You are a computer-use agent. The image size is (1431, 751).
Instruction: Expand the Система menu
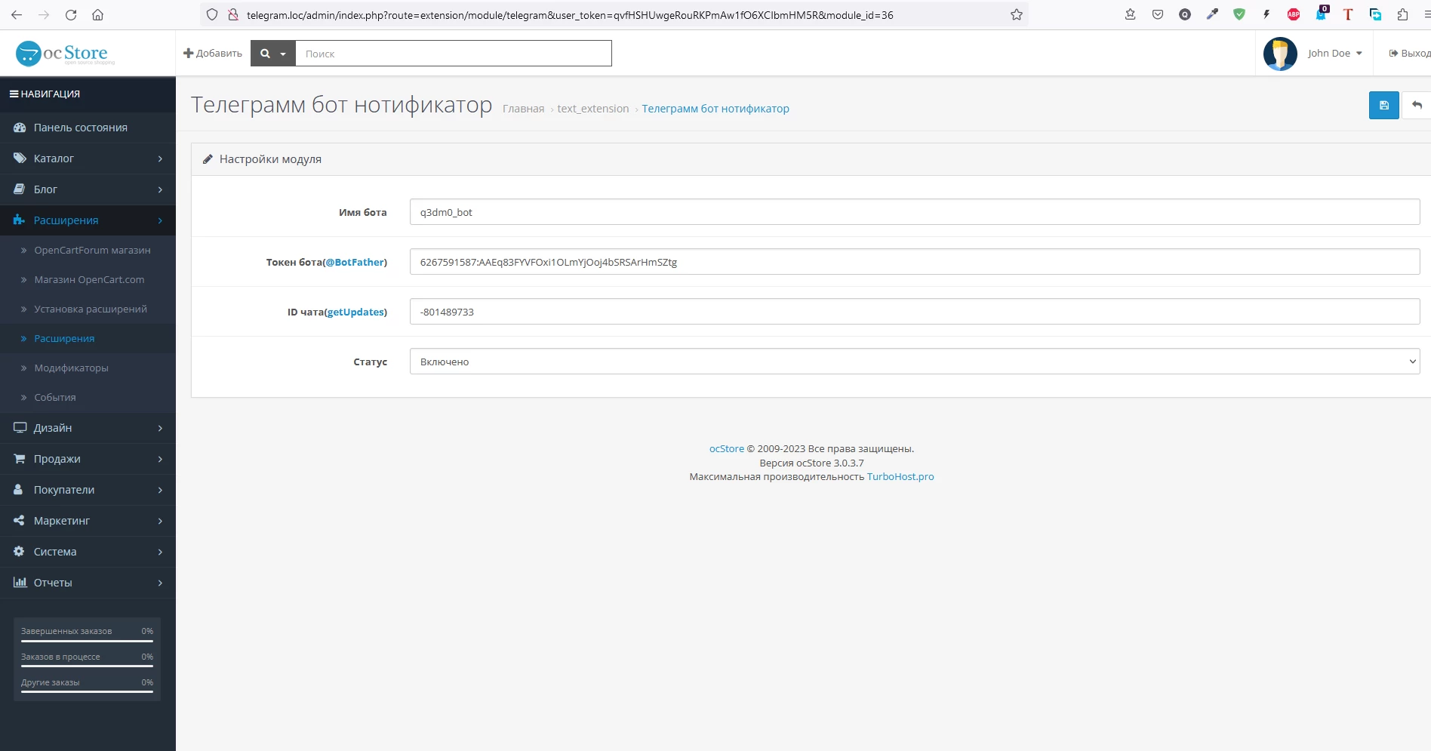click(x=88, y=552)
